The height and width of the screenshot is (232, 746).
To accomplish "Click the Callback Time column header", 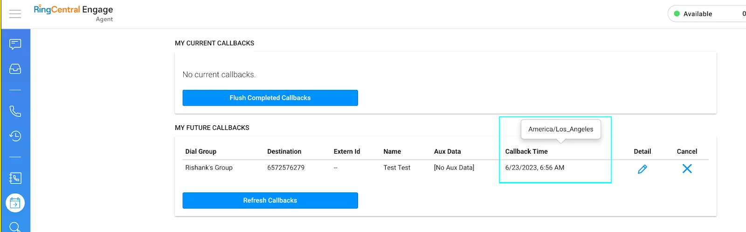I will pos(526,151).
